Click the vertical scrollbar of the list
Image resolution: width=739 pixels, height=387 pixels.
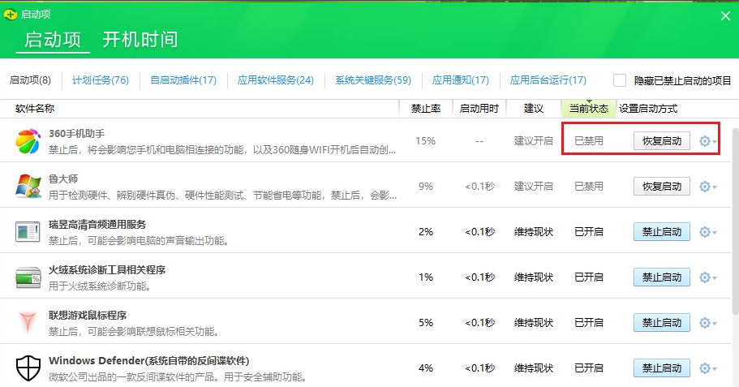(x=735, y=243)
